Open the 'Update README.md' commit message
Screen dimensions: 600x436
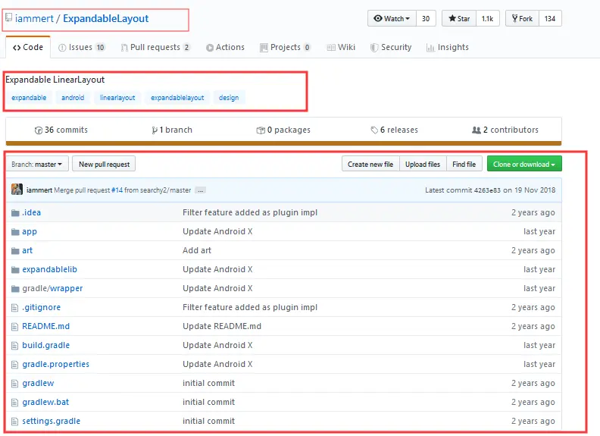[x=222, y=326]
